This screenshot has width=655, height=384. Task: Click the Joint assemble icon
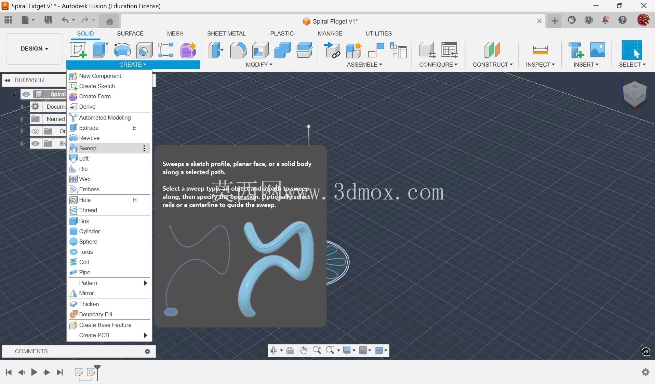(x=376, y=50)
